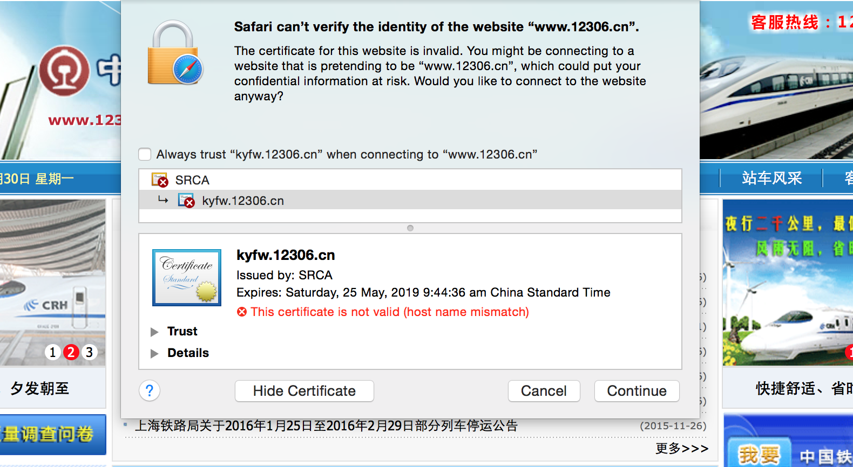Click Continue to connect anyway
Image resolution: width=853 pixels, height=467 pixels.
pos(637,391)
